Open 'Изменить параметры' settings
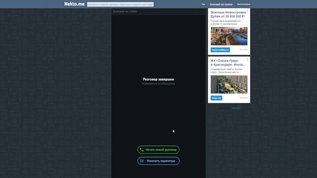This screenshot has width=317, height=178. pyautogui.click(x=158, y=161)
